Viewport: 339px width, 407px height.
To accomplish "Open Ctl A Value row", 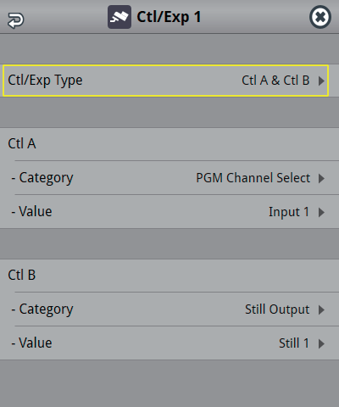I will pyautogui.click(x=169, y=212).
